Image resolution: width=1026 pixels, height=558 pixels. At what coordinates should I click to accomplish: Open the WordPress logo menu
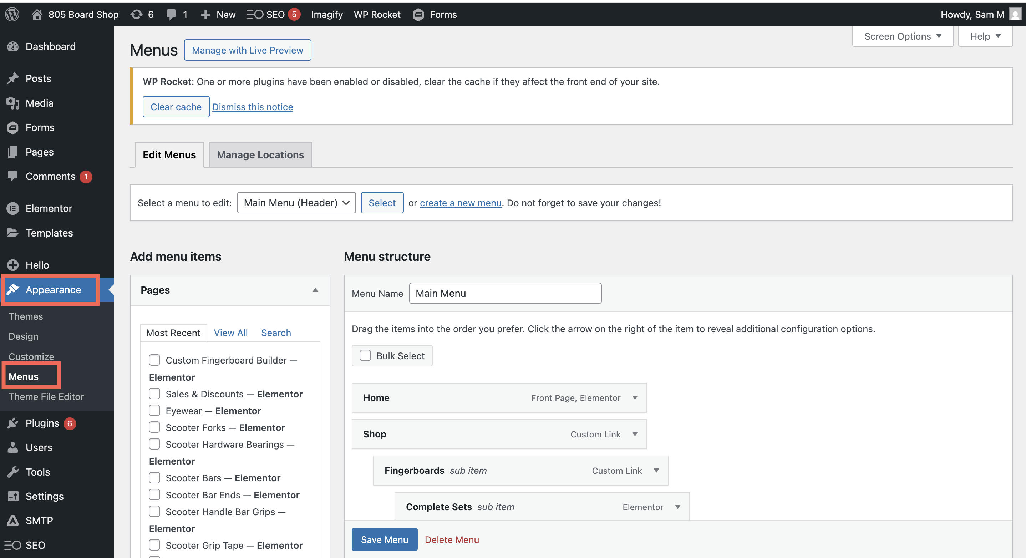coord(12,14)
